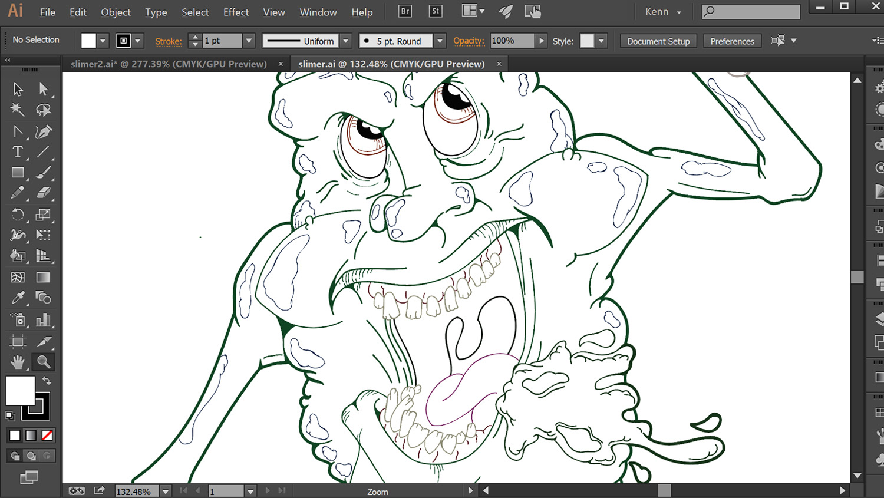This screenshot has height=498, width=884.
Task: Open the Object menu
Action: click(116, 12)
